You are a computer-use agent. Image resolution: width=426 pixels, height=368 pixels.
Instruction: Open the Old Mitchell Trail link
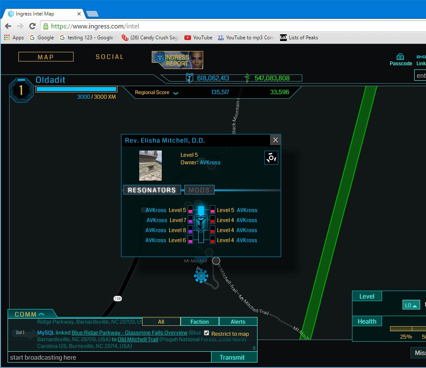[x=138, y=340]
